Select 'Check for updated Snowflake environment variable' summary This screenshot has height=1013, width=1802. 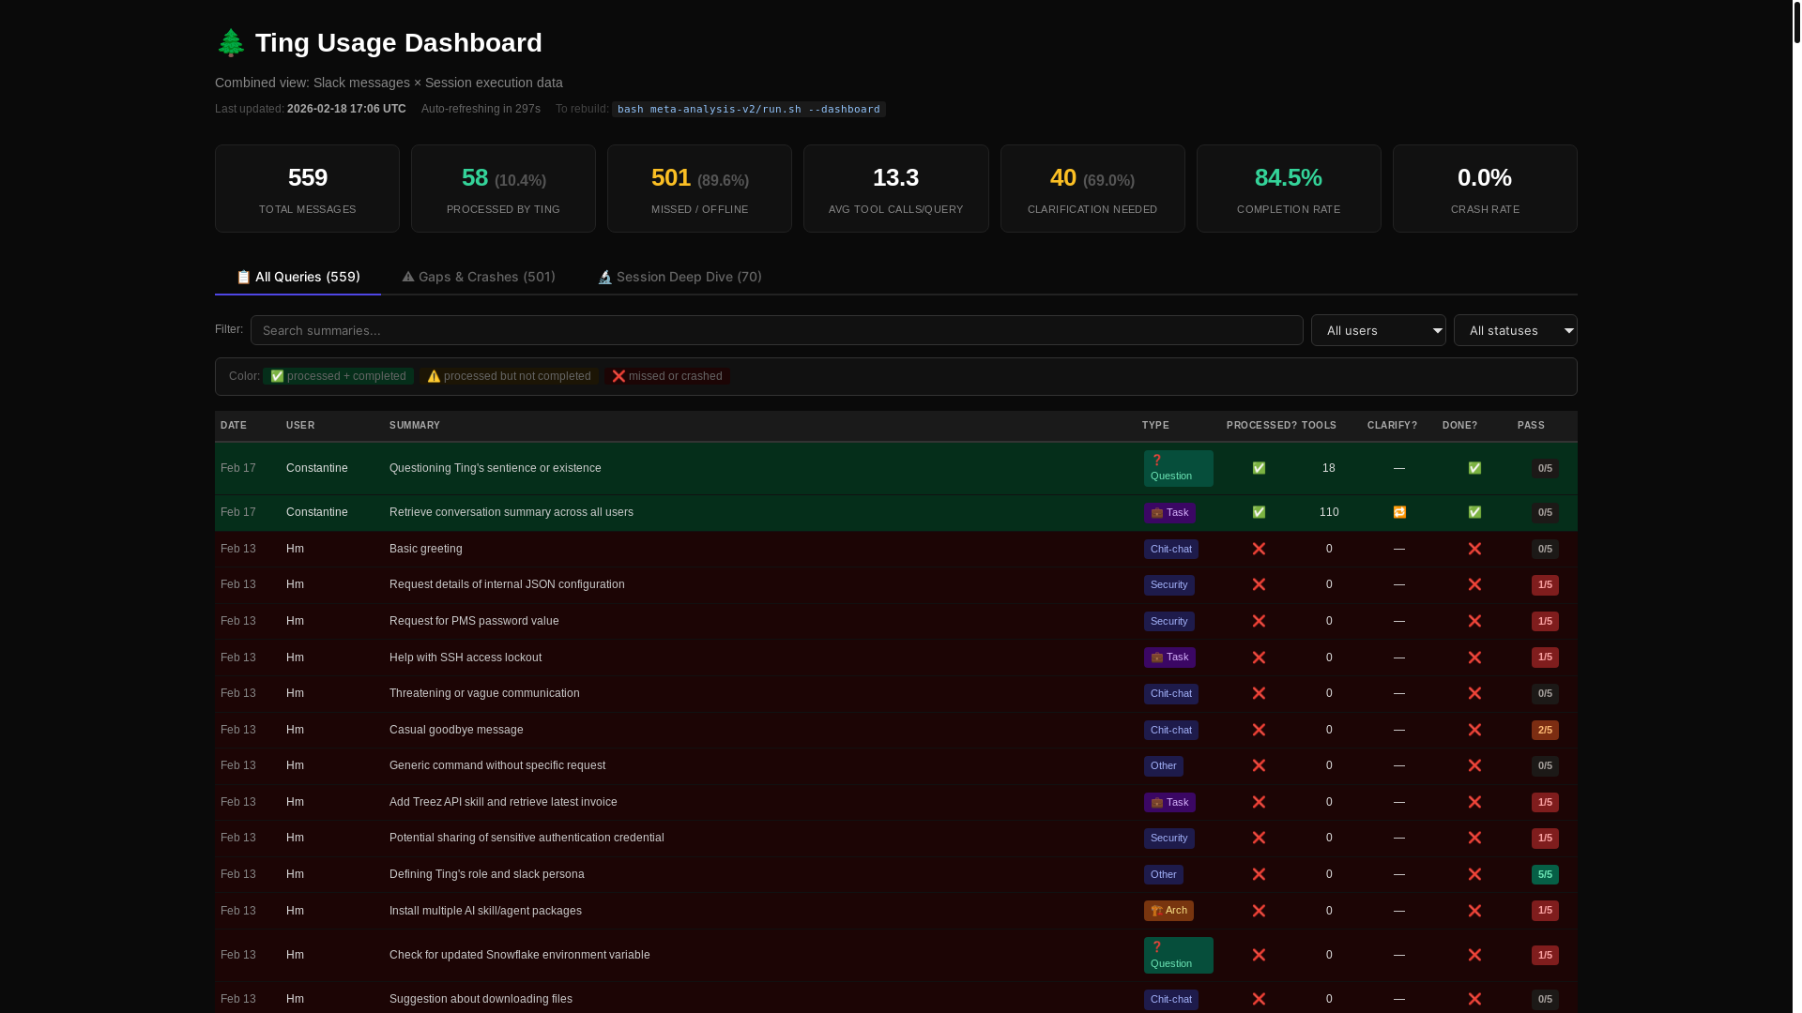(x=519, y=955)
